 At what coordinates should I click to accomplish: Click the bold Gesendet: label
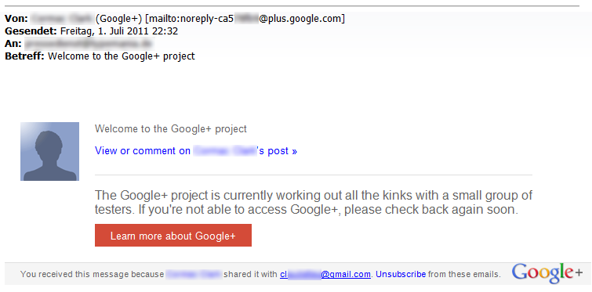[x=31, y=31]
